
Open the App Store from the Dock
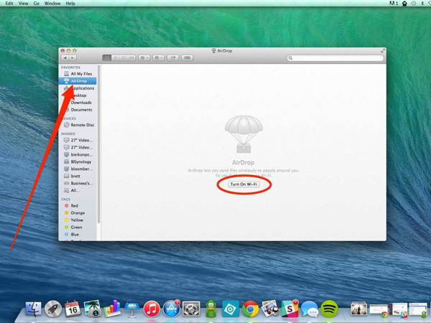[x=172, y=309]
